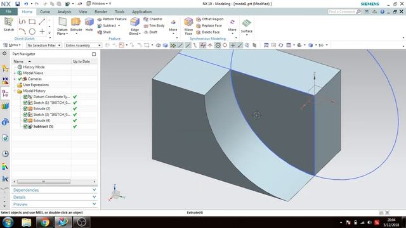Toggle checkbox for Extrude (2)
This screenshot has width=406, height=228.
[x=25, y=108]
